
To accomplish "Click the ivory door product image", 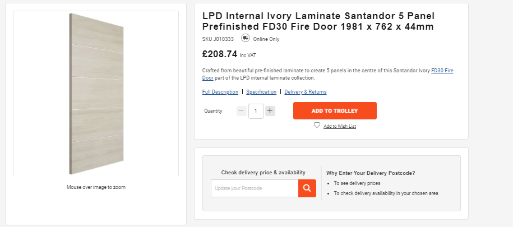I will (96, 94).
